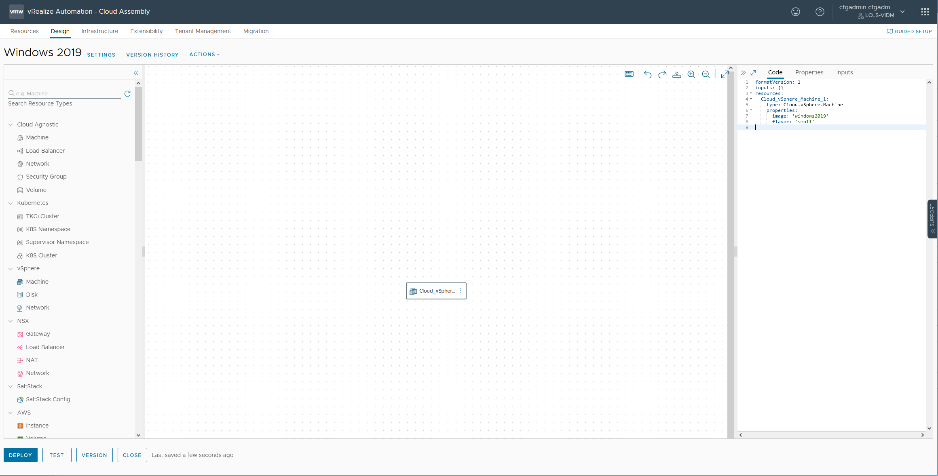The width and height of the screenshot is (938, 476).
Task: Select vSphere Network resource
Action: click(33, 308)
